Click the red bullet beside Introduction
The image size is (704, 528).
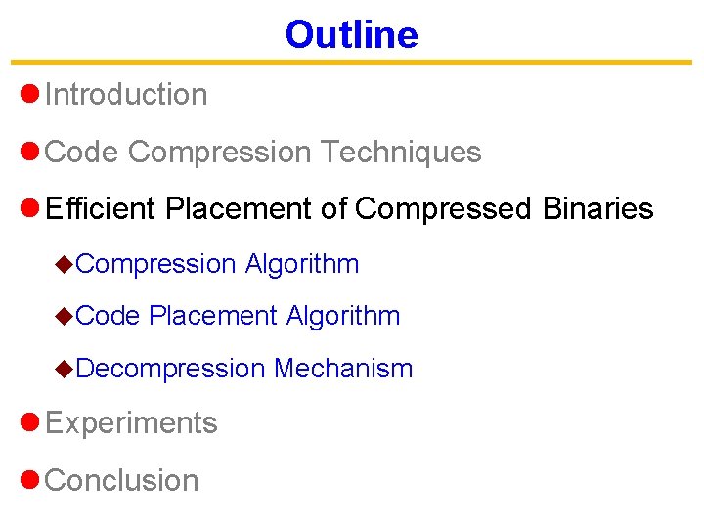[29, 95]
